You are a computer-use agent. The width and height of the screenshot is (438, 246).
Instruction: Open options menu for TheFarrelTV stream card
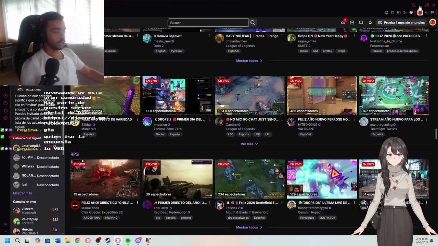210,203
